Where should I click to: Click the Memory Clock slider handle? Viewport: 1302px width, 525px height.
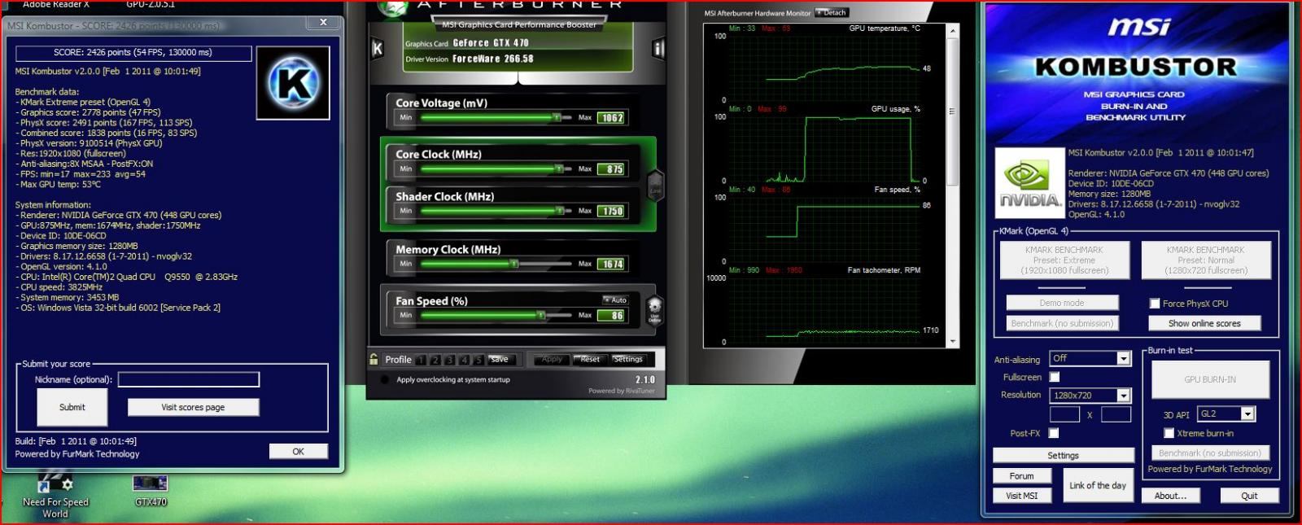click(x=513, y=264)
